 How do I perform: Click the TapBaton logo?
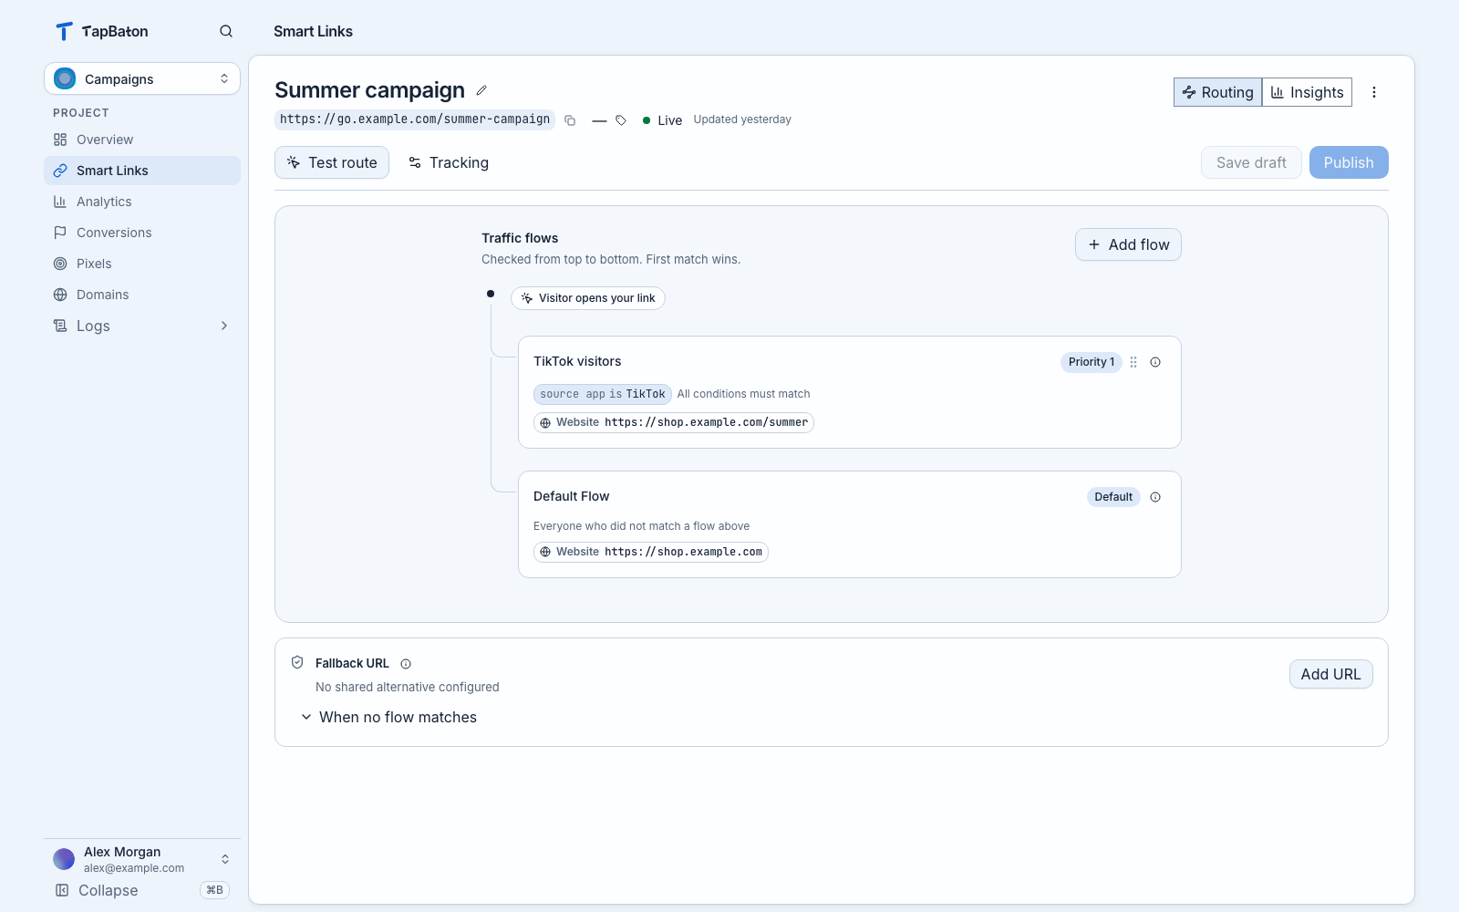(x=101, y=31)
